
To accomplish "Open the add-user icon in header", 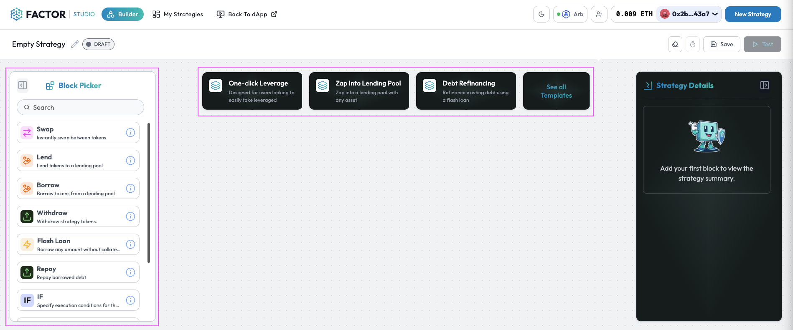I will click(x=599, y=14).
